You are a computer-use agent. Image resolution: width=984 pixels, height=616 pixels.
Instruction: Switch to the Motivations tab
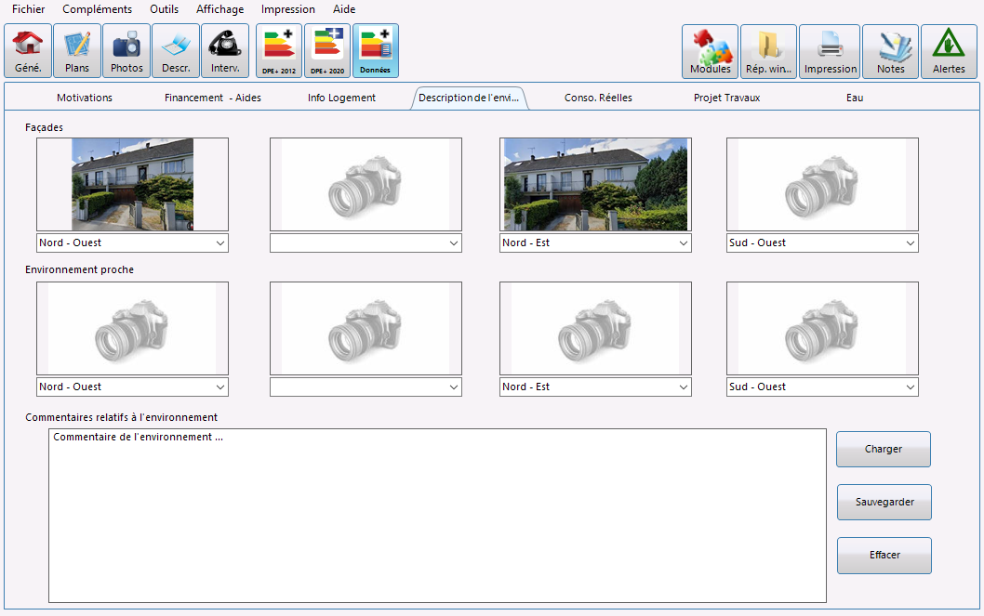click(85, 98)
